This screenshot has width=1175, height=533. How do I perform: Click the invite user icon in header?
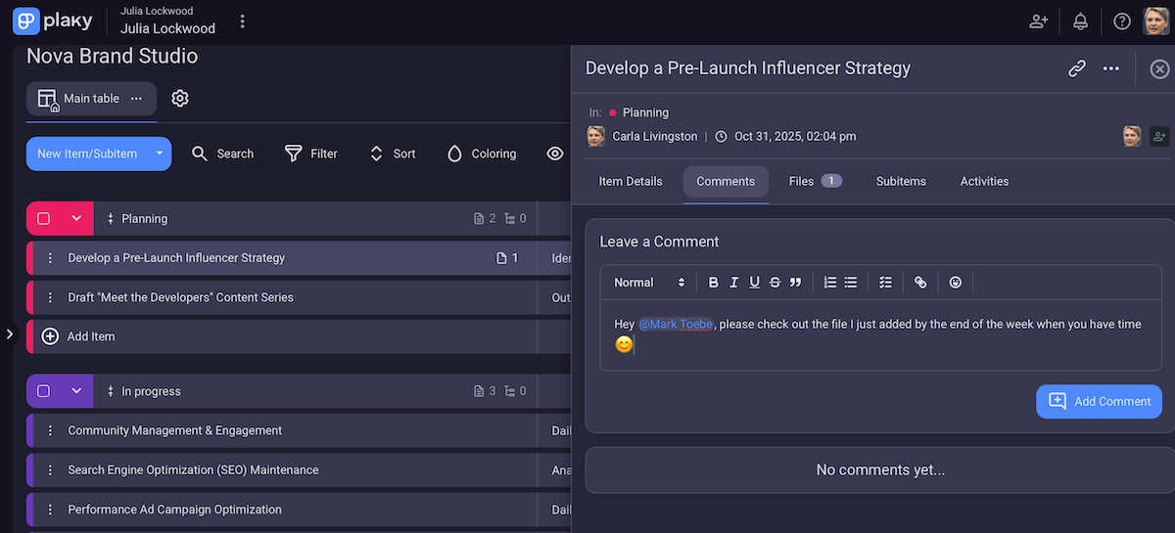coord(1038,22)
